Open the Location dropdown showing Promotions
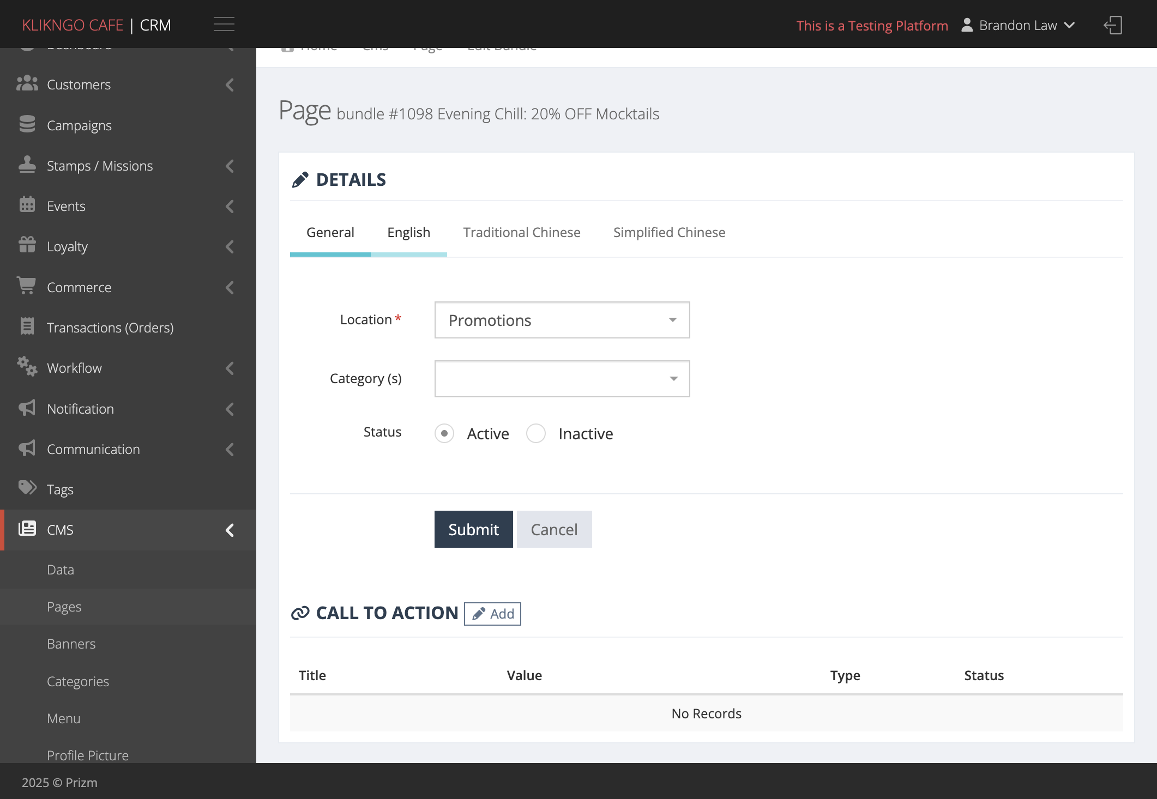The width and height of the screenshot is (1157, 799). (x=562, y=320)
